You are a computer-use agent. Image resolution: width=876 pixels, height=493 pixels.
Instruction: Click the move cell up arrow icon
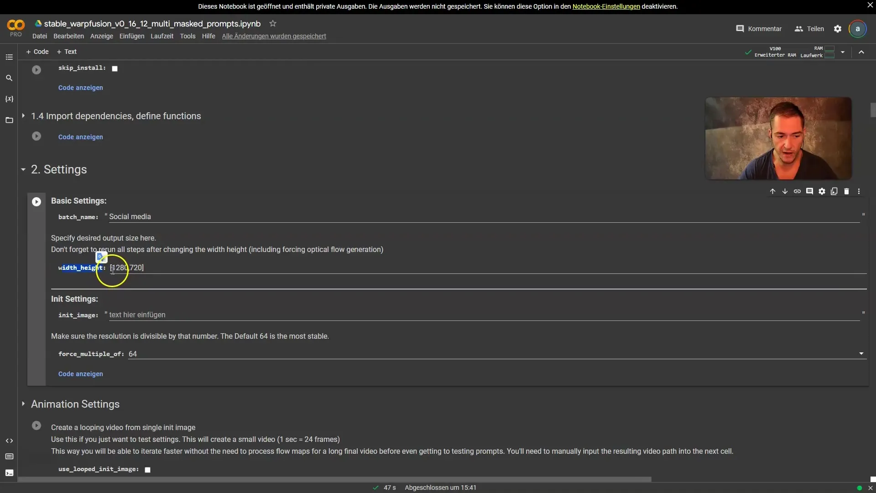pos(772,191)
